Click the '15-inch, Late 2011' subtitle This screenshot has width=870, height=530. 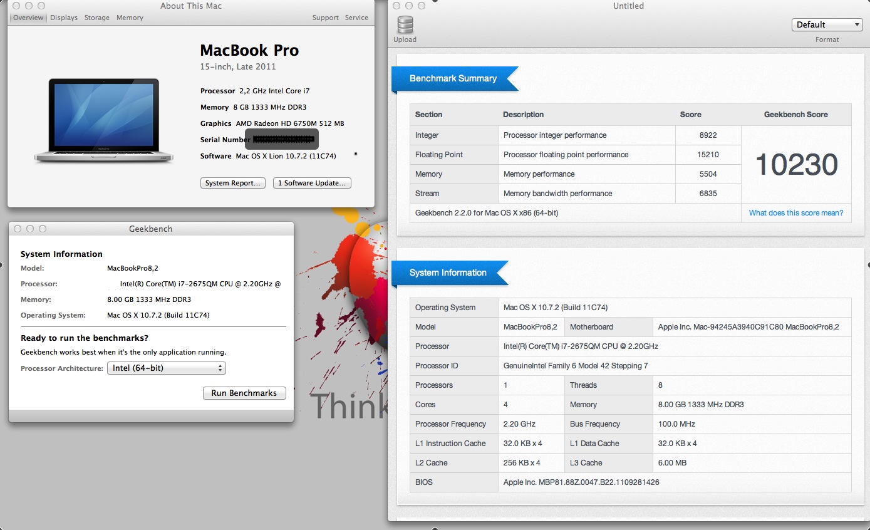click(x=238, y=66)
